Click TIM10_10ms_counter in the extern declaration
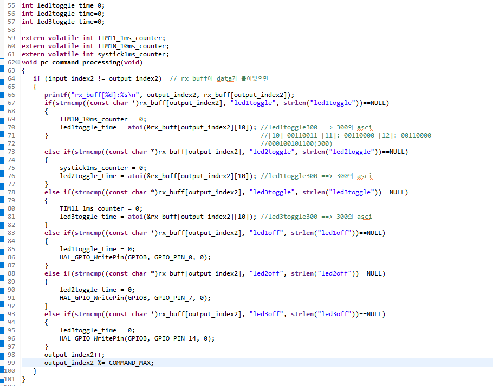This screenshot has height=386, width=493. pos(132,46)
